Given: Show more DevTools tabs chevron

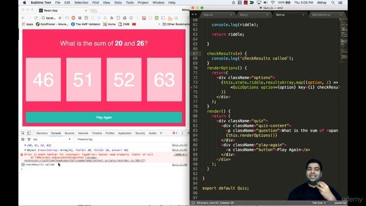Looking at the screenshot, I should pyautogui.click(x=161, y=133).
